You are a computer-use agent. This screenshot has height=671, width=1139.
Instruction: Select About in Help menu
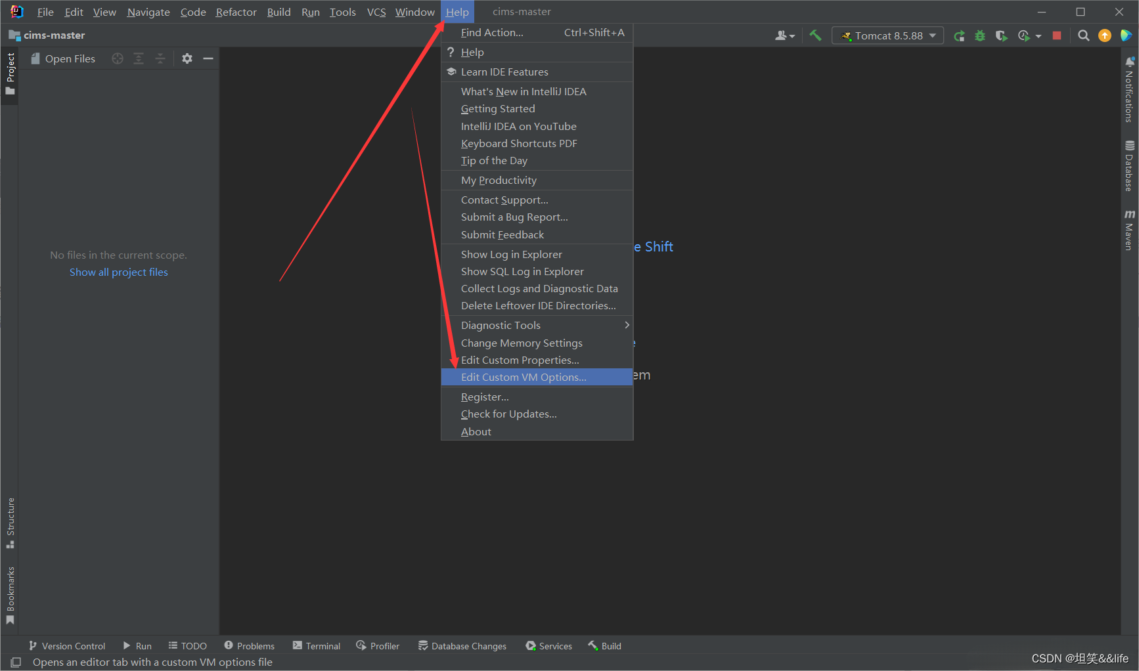coord(537,431)
